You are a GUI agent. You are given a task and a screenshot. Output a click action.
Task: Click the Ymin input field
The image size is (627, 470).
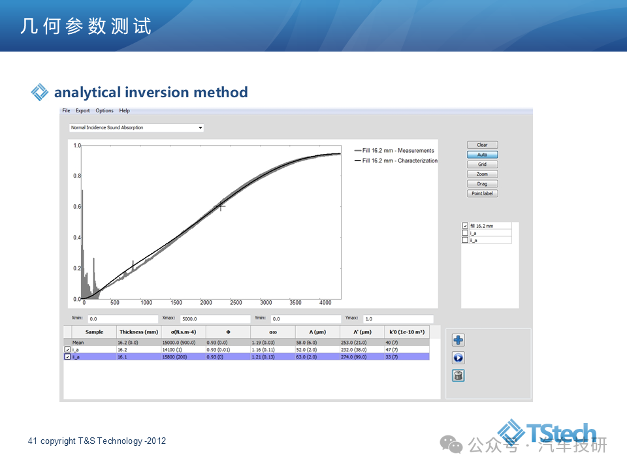[x=306, y=319]
